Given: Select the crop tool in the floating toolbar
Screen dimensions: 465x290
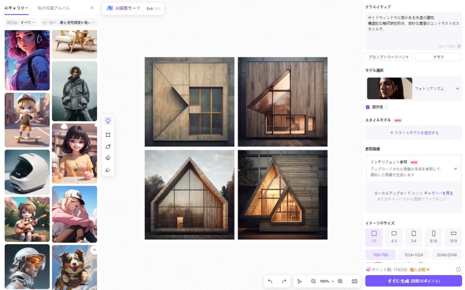Looking at the screenshot, I should point(108,135).
